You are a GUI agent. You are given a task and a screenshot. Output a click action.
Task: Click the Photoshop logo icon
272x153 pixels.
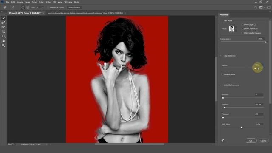click(2, 2)
